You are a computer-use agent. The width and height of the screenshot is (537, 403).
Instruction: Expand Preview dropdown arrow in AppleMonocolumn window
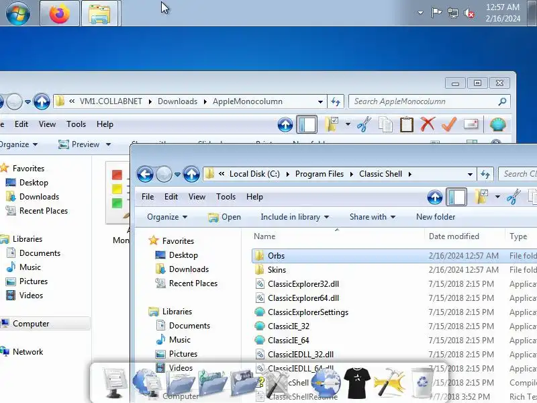108,144
